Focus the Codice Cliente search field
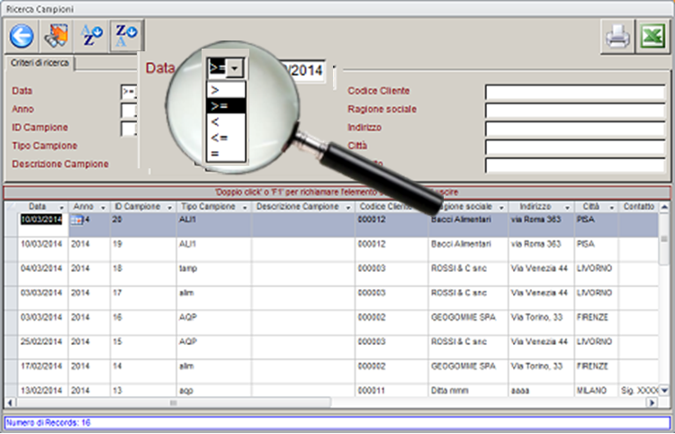The height and width of the screenshot is (434, 675). point(575,92)
